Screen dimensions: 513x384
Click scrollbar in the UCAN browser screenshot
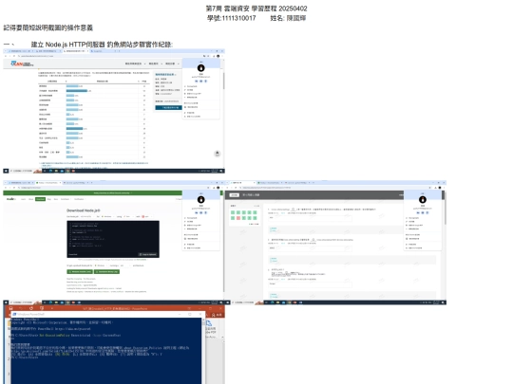point(224,81)
